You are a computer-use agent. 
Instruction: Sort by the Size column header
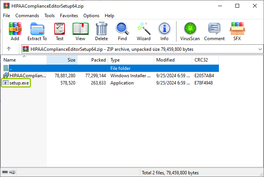tap(62, 60)
